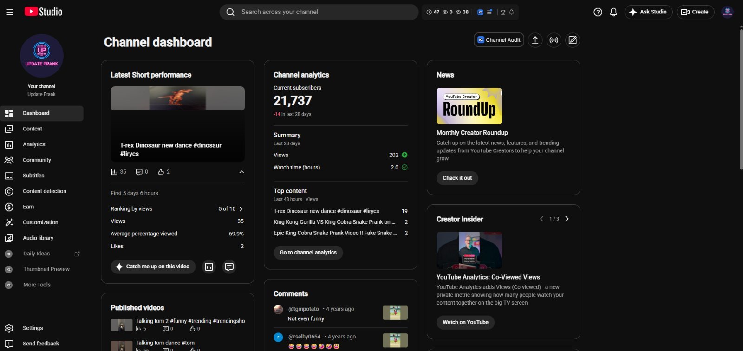Screen dimensions: 743x351
Task: Open YouTube Studio notifications bell
Action: (613, 12)
